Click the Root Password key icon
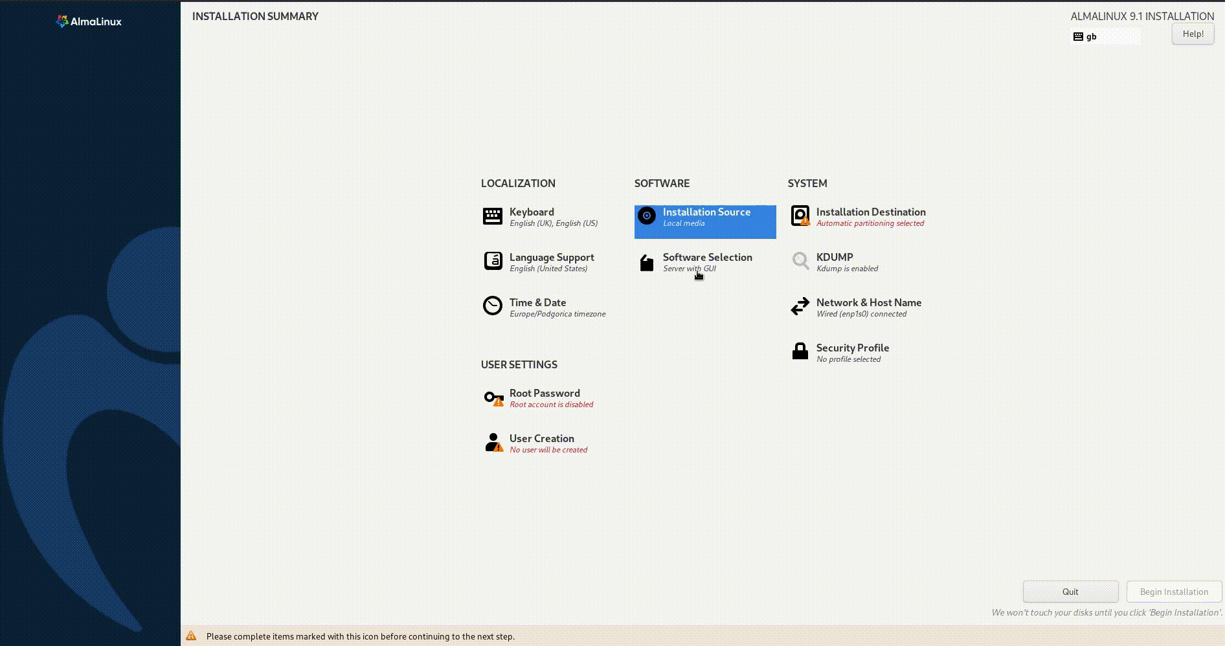The width and height of the screenshot is (1225, 646). click(493, 397)
